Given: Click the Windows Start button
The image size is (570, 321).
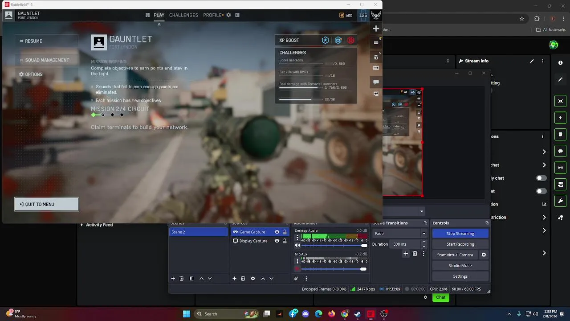Looking at the screenshot, I should [x=187, y=314].
